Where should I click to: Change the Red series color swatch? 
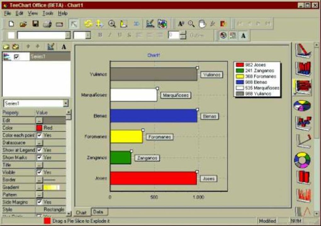coord(39,127)
